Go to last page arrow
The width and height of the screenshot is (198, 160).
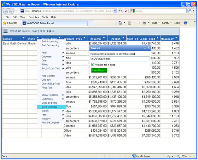coord(54,31)
